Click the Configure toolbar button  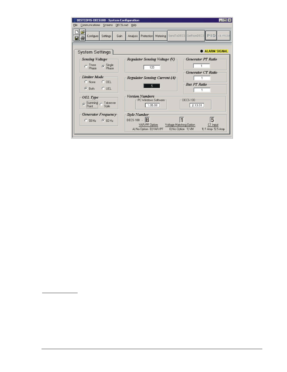[x=93, y=36]
